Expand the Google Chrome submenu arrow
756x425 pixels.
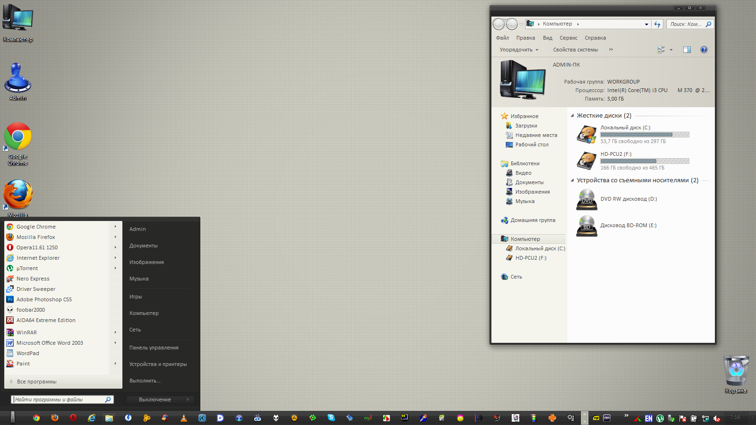coord(115,227)
